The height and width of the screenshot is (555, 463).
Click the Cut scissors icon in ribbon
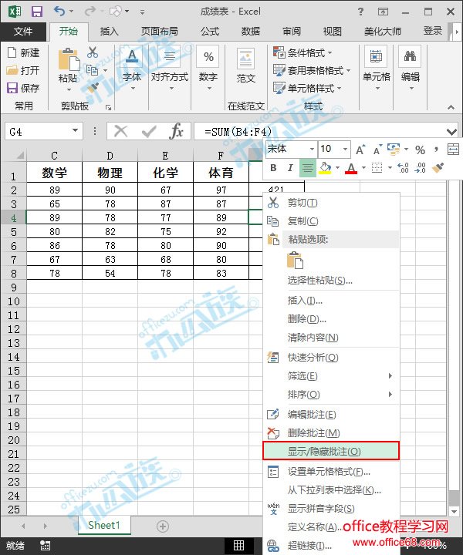tap(93, 52)
